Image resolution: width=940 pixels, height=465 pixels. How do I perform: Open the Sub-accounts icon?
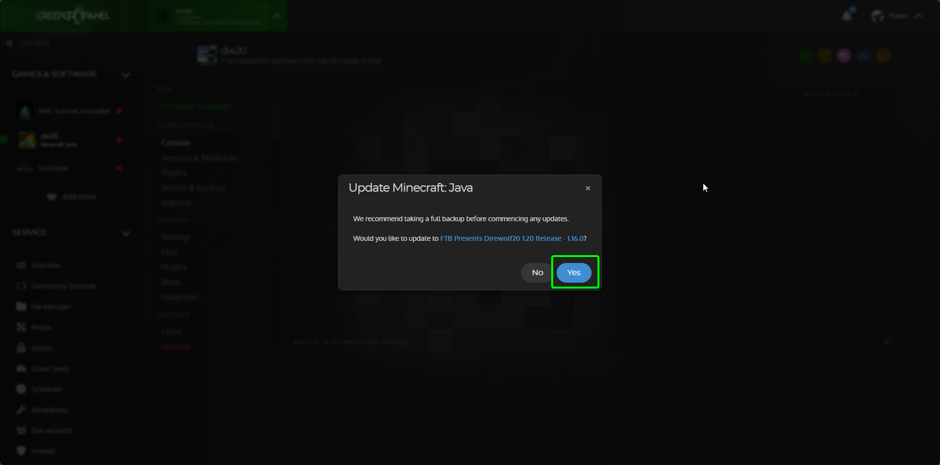[x=21, y=430]
